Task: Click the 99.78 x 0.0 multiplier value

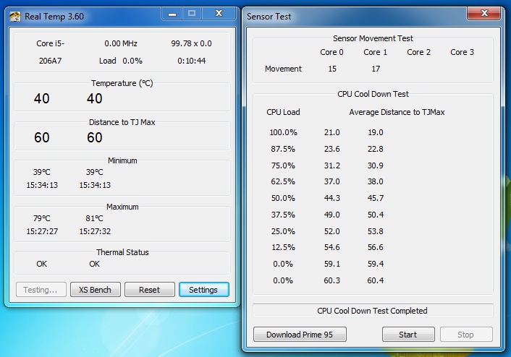Action: pos(191,43)
